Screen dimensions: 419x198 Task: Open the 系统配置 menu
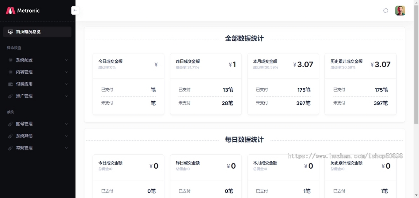pyautogui.click(x=37, y=60)
